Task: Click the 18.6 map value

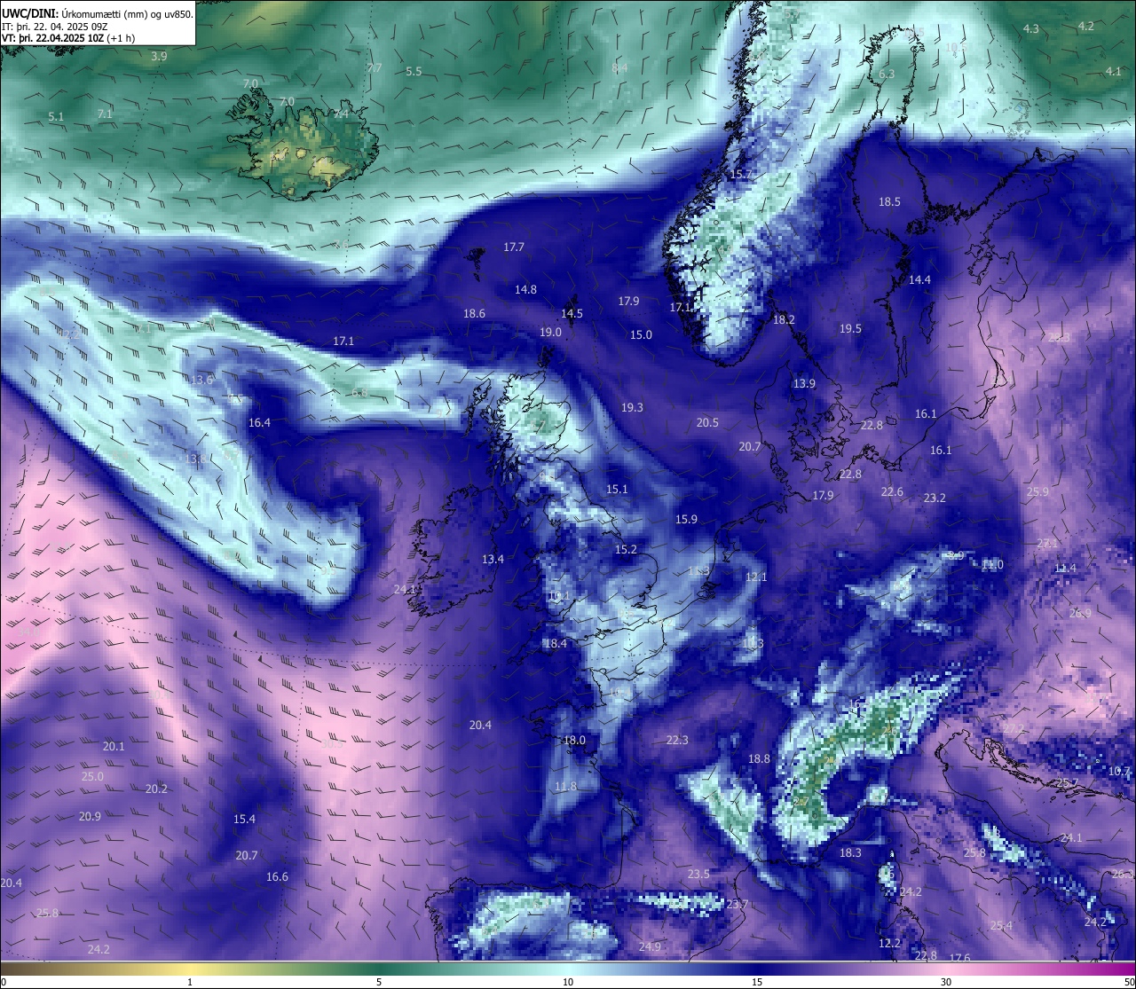Action: pos(474,314)
